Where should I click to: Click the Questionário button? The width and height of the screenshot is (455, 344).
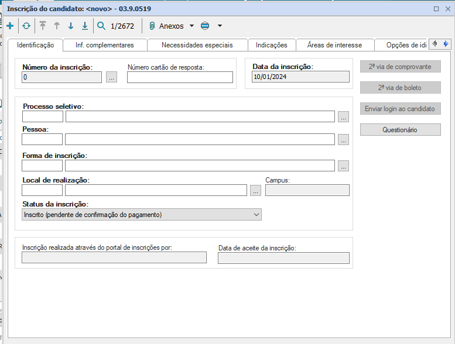coord(400,130)
